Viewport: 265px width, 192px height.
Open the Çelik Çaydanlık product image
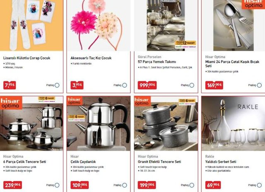pyautogui.click(x=99, y=123)
